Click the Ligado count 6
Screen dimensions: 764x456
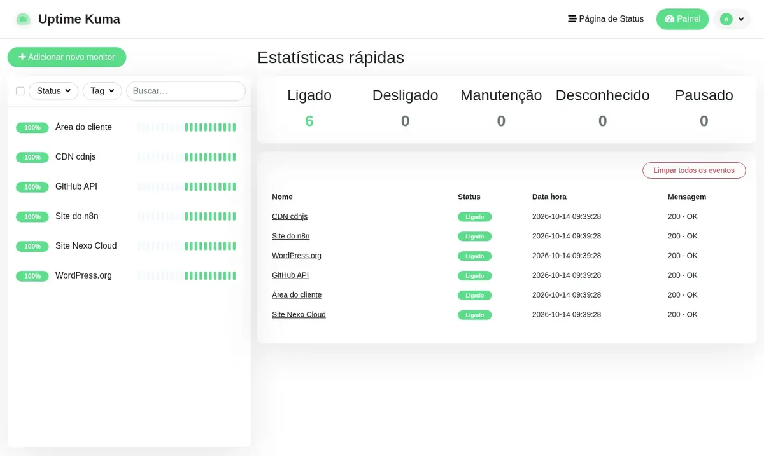[x=309, y=121]
